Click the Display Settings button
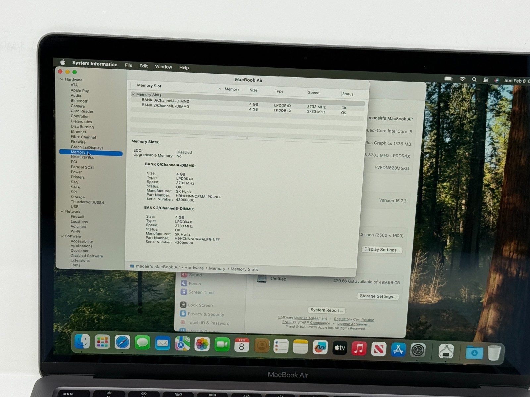Screen dimensions: 530x397 pyautogui.click(x=382, y=250)
